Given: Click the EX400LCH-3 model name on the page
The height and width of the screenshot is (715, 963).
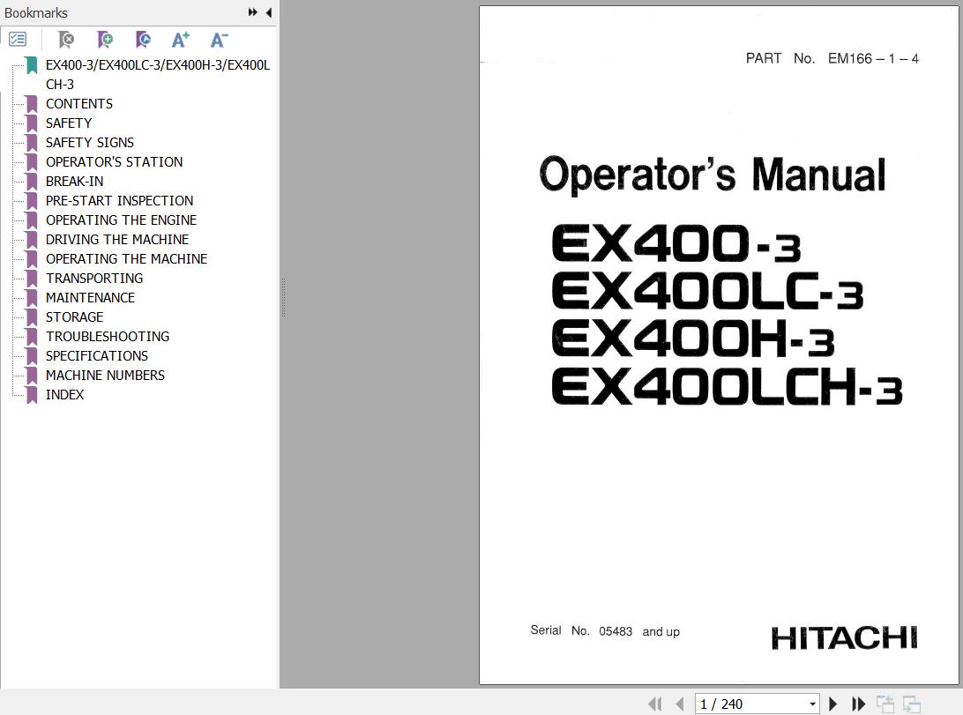Looking at the screenshot, I should pyautogui.click(x=728, y=387).
